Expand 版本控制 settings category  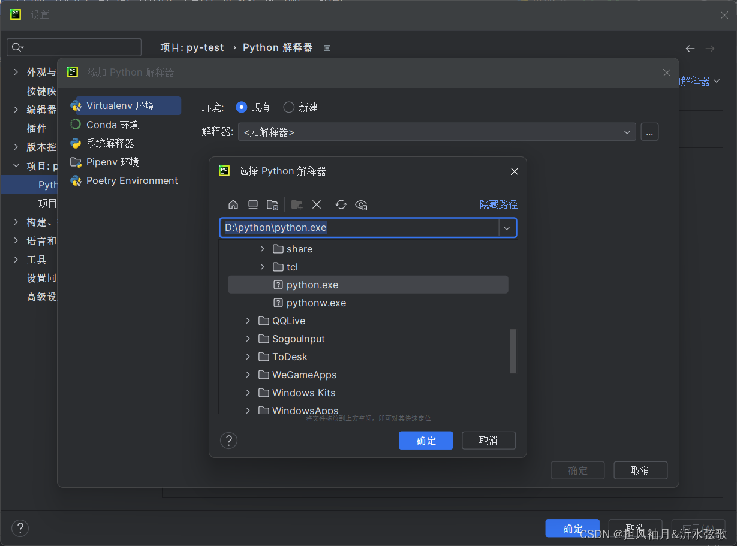click(x=16, y=147)
